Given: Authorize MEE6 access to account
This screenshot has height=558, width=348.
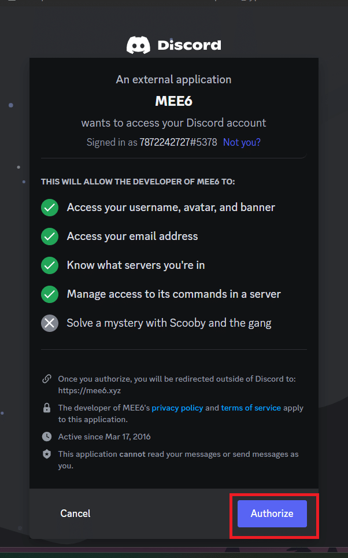Looking at the screenshot, I should [272, 513].
